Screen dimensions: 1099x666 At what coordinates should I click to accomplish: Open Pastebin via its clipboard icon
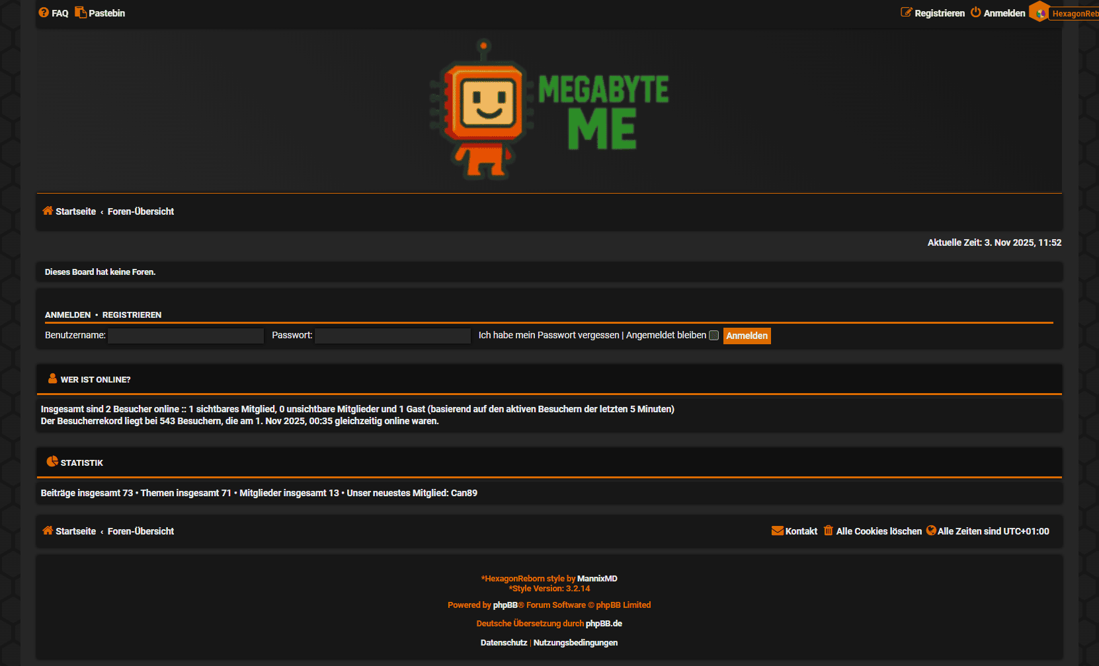point(81,13)
